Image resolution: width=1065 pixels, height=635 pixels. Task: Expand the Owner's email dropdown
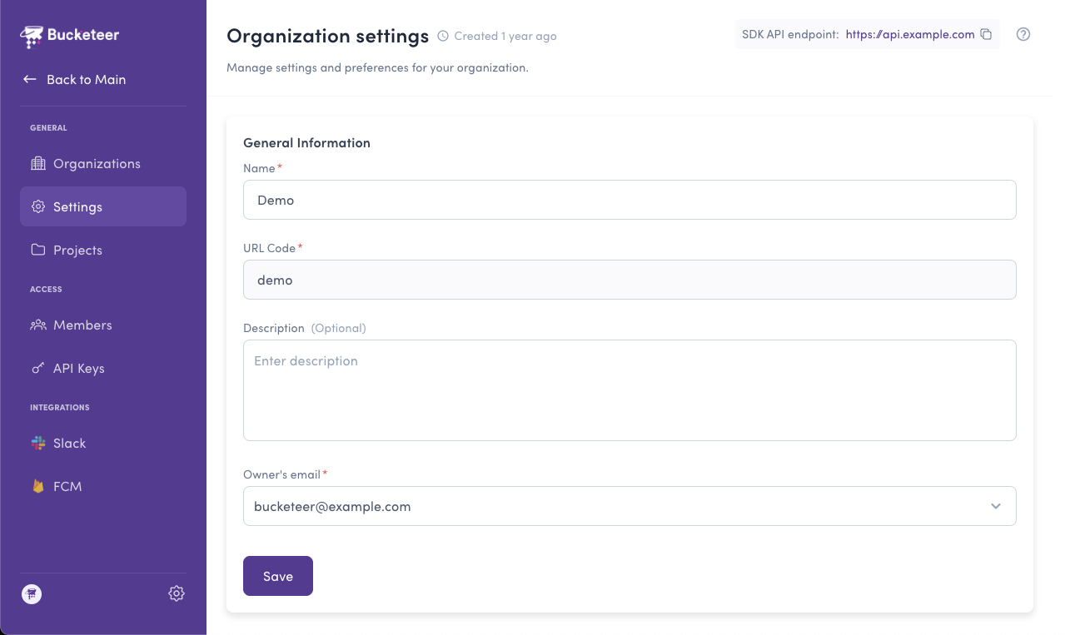click(995, 505)
